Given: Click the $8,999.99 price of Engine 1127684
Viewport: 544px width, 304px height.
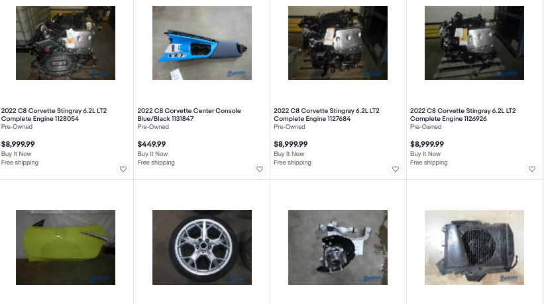Looking at the screenshot, I should tap(291, 144).
